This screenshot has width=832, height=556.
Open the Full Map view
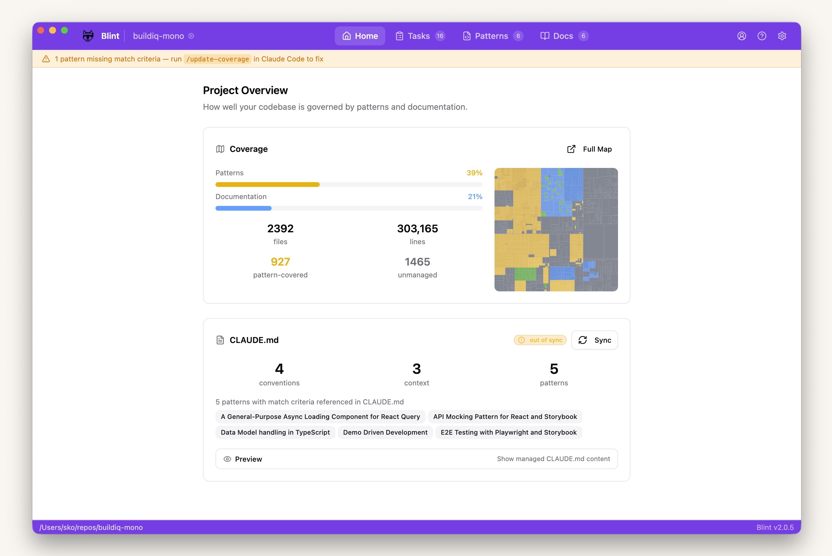pyautogui.click(x=597, y=149)
